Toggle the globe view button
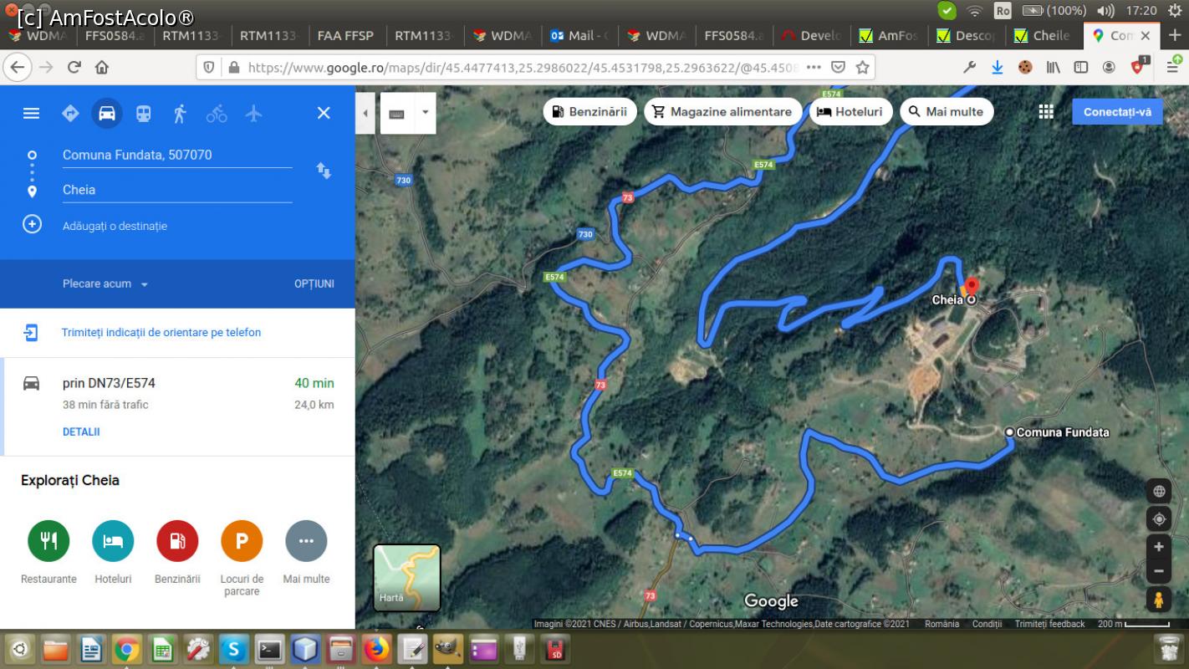Screen dimensions: 1189x669 (x=1158, y=491)
